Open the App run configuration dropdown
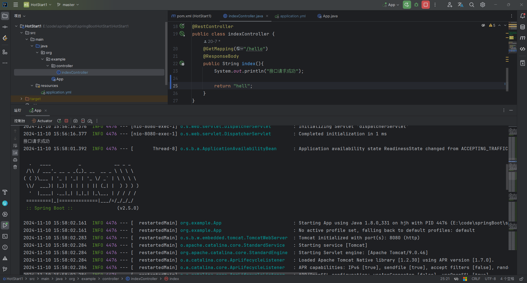The height and width of the screenshot is (283, 527). 391,5
